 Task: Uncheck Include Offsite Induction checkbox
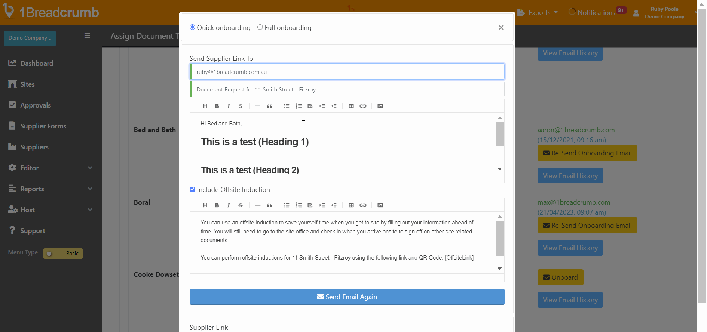click(193, 189)
